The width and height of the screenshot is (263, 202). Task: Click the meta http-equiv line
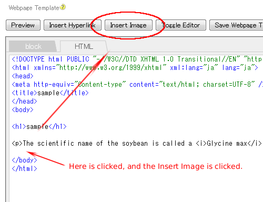[137, 84]
